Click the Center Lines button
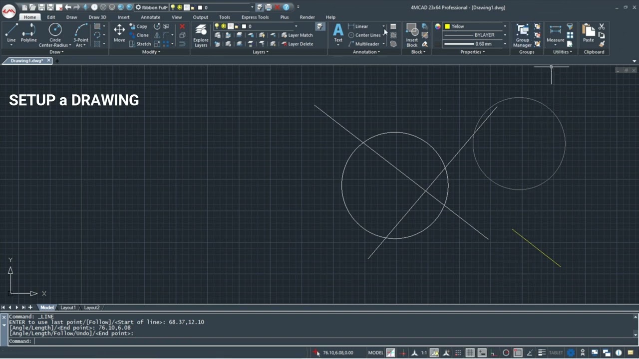Screen dimensions: 639x359 tap(364, 35)
